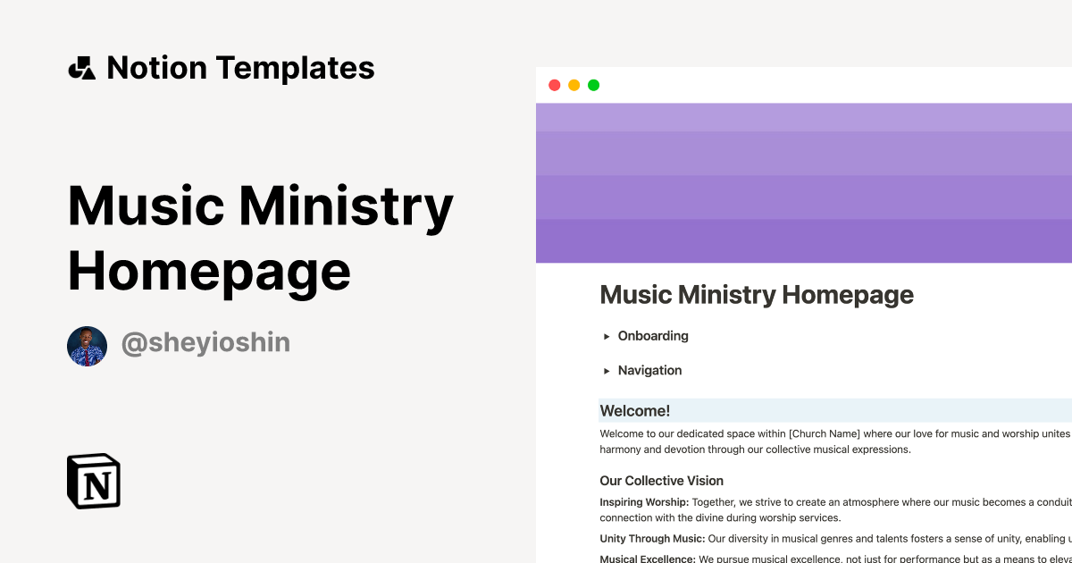The width and height of the screenshot is (1072, 563).
Task: Click the disclosure triangle beside Navigation
Action: click(607, 370)
